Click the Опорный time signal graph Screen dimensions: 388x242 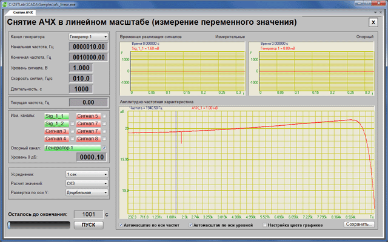point(311,68)
